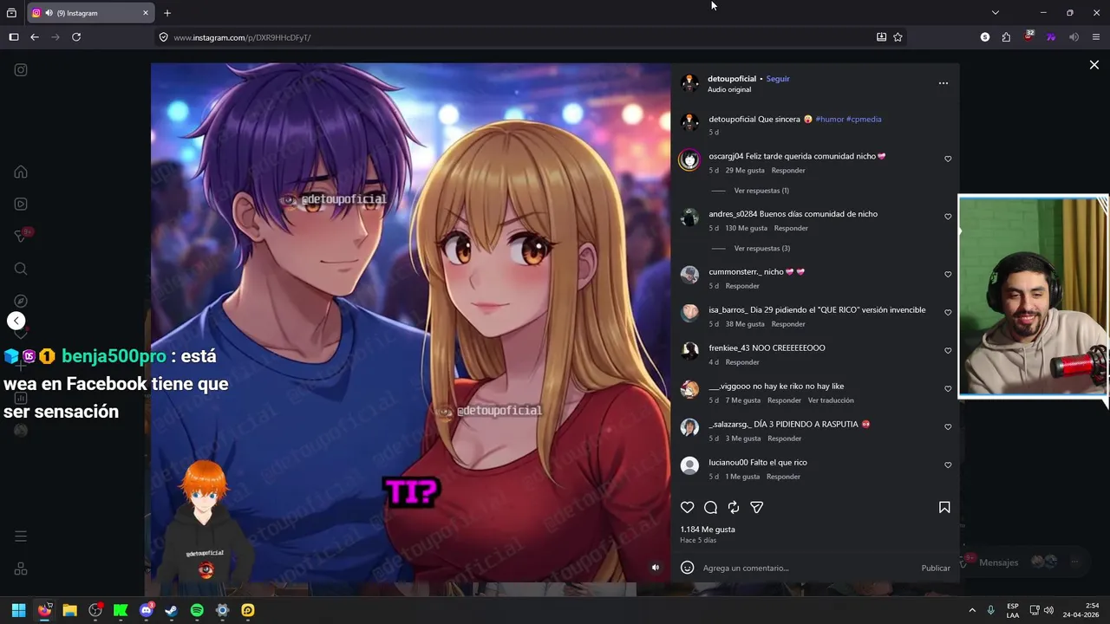Open Discord from the taskbar
1110x624 pixels.
pyautogui.click(x=147, y=610)
